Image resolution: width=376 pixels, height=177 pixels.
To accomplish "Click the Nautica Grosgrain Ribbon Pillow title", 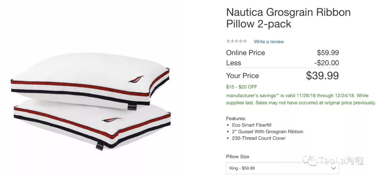I will pyautogui.click(x=288, y=18).
